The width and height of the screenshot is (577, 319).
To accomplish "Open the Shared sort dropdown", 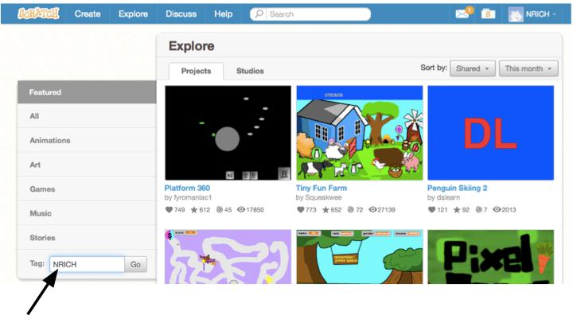I will click(473, 68).
